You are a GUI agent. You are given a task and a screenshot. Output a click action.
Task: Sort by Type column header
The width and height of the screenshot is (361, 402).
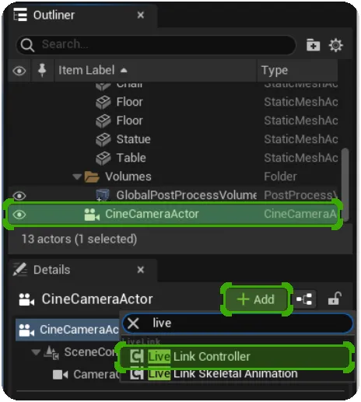tap(275, 70)
